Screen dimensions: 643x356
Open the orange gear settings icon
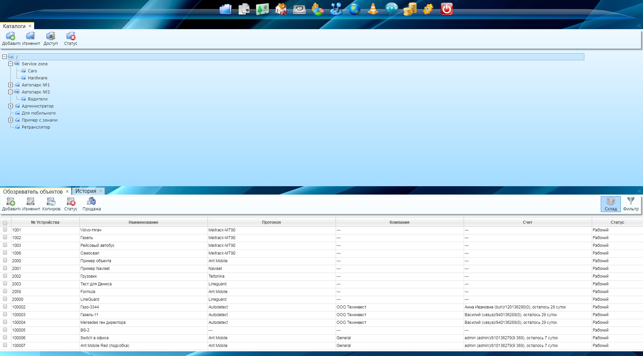(428, 9)
